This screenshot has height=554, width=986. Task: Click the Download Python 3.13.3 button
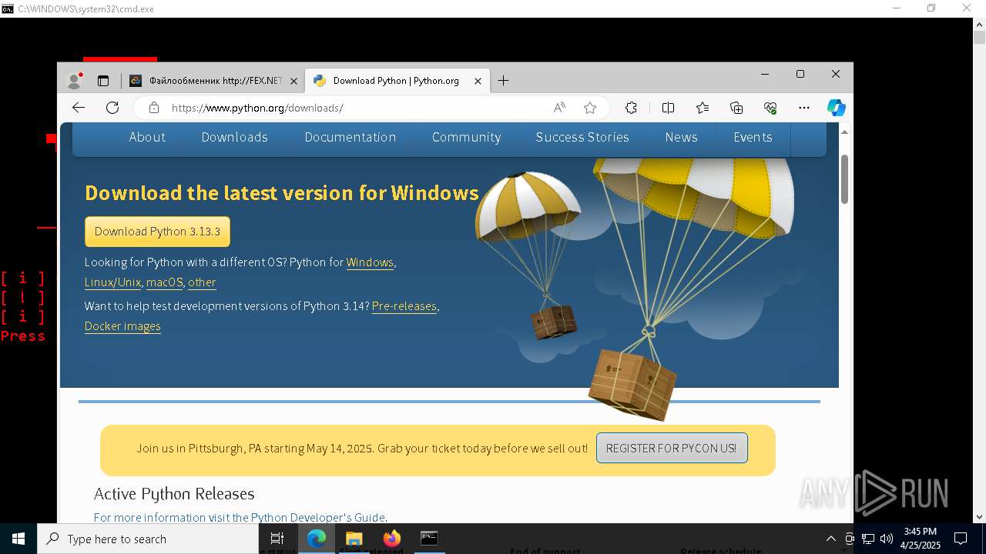[x=157, y=232]
